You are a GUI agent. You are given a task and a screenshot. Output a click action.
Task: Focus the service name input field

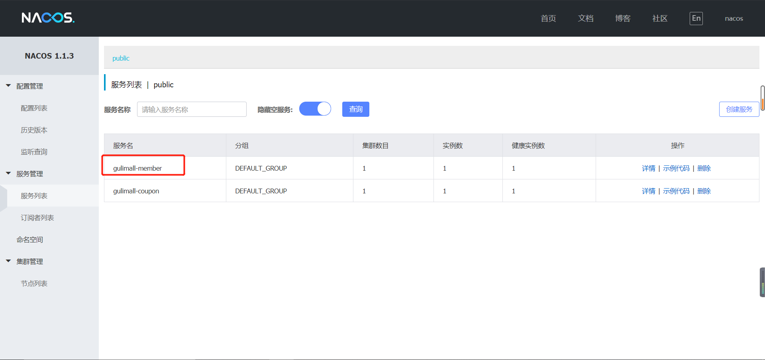tap(192, 109)
